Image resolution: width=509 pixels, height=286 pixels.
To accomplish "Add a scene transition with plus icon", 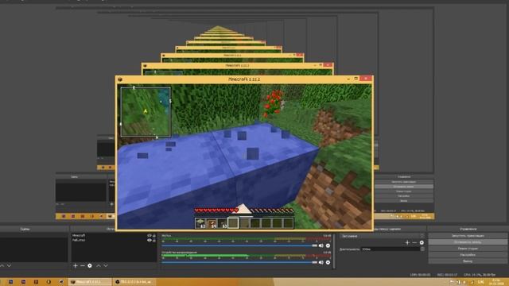I will point(407,242).
